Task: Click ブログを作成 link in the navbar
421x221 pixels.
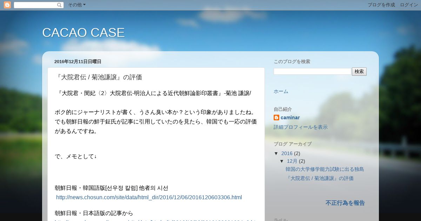Action: point(381,5)
